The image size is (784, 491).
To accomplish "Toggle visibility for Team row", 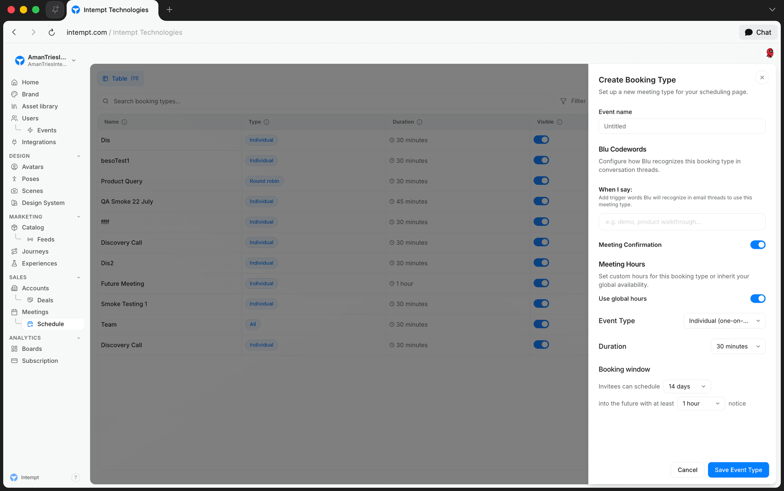I will pyautogui.click(x=541, y=324).
